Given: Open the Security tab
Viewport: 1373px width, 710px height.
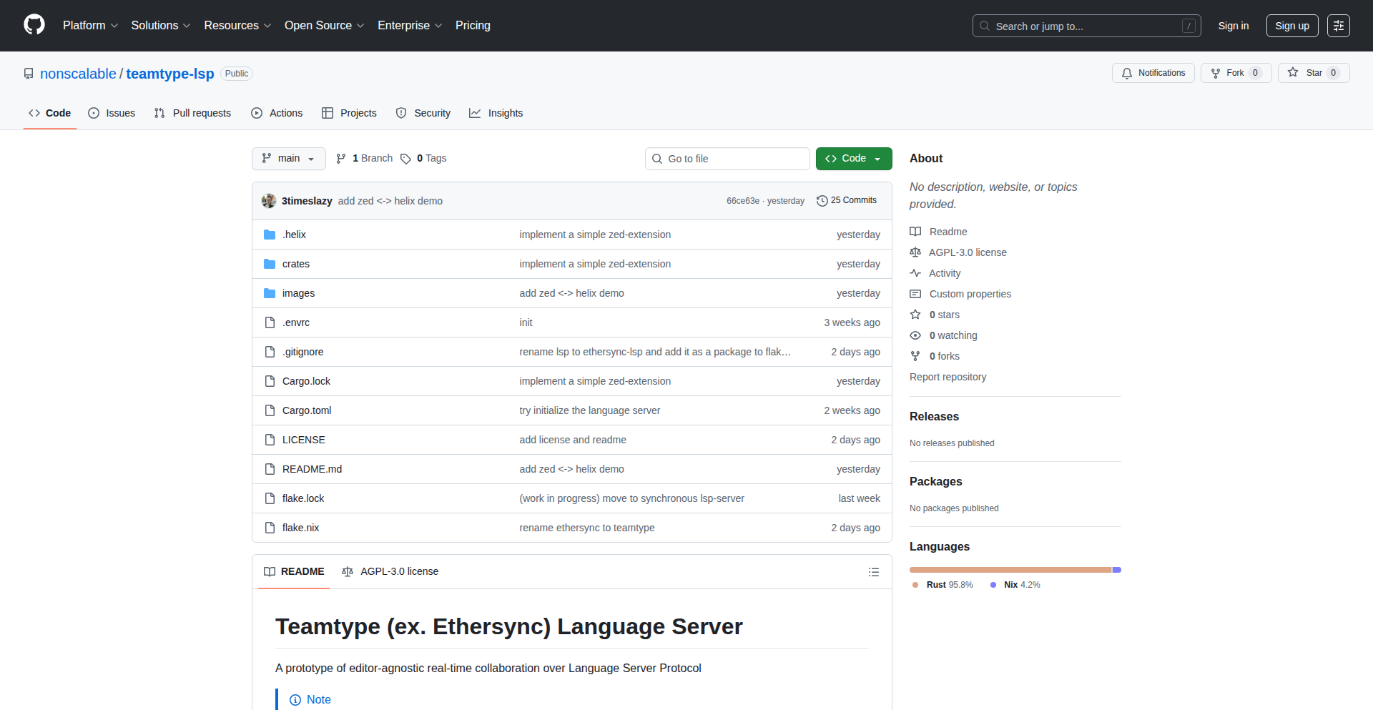Looking at the screenshot, I should coord(423,113).
